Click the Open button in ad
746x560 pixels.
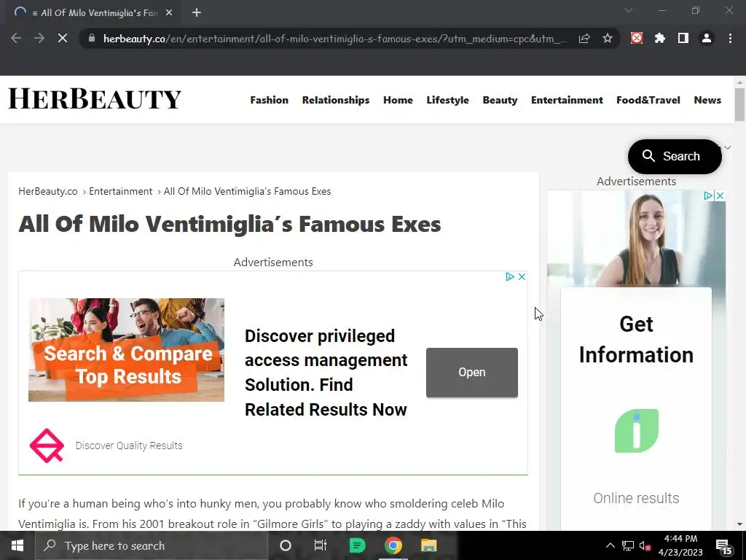(x=472, y=373)
